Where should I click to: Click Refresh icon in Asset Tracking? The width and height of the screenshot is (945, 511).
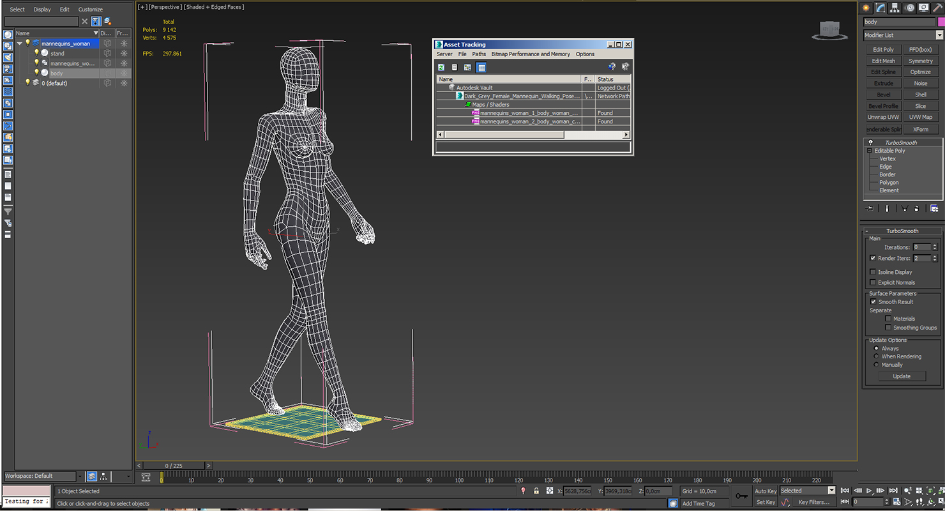(441, 67)
